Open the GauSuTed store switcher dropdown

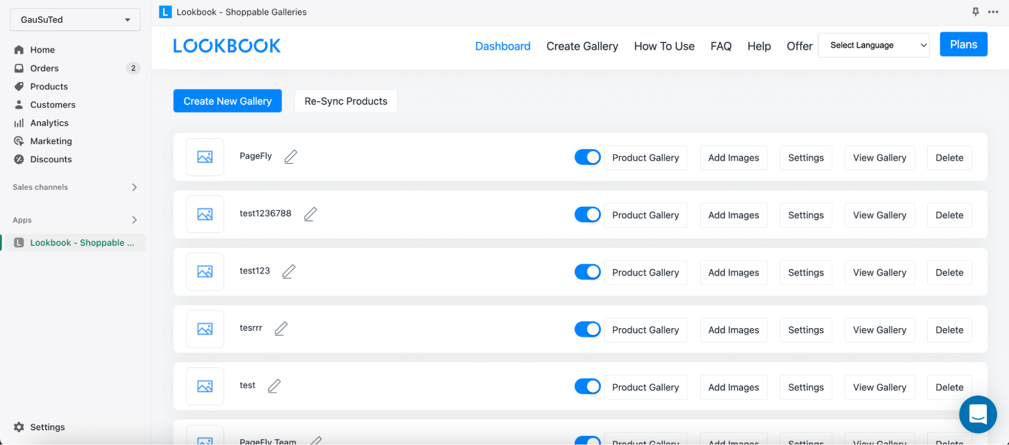click(75, 20)
